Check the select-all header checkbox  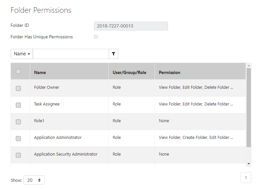click(x=18, y=71)
